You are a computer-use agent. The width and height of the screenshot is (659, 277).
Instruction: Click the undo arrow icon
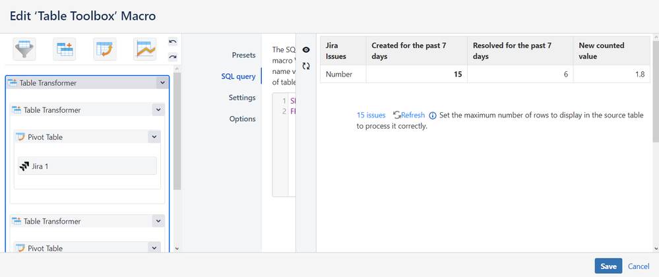(173, 41)
